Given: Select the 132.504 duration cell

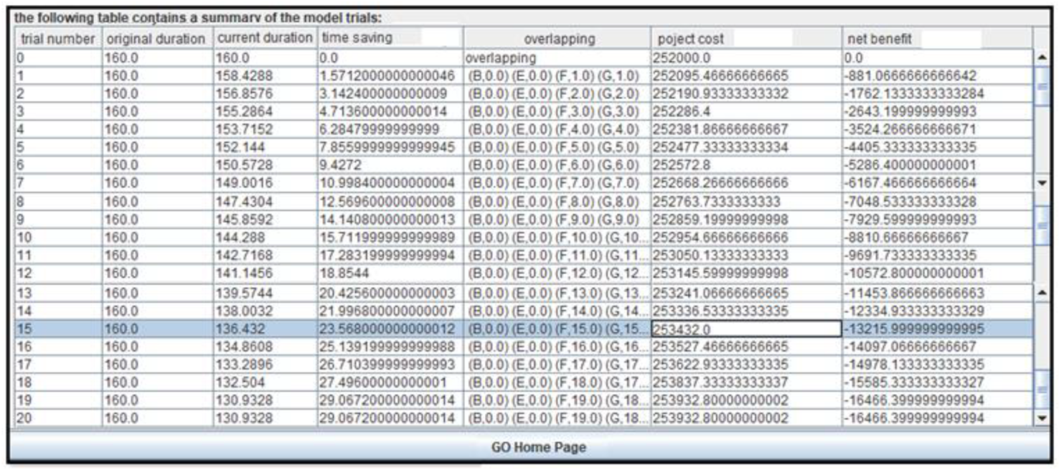Looking at the screenshot, I should (265, 382).
